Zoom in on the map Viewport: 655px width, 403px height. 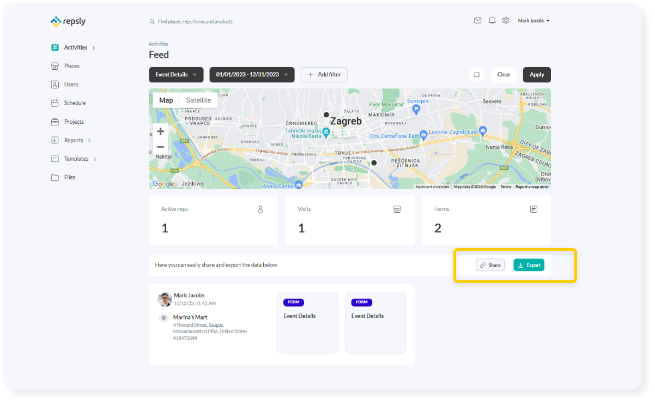click(x=160, y=131)
